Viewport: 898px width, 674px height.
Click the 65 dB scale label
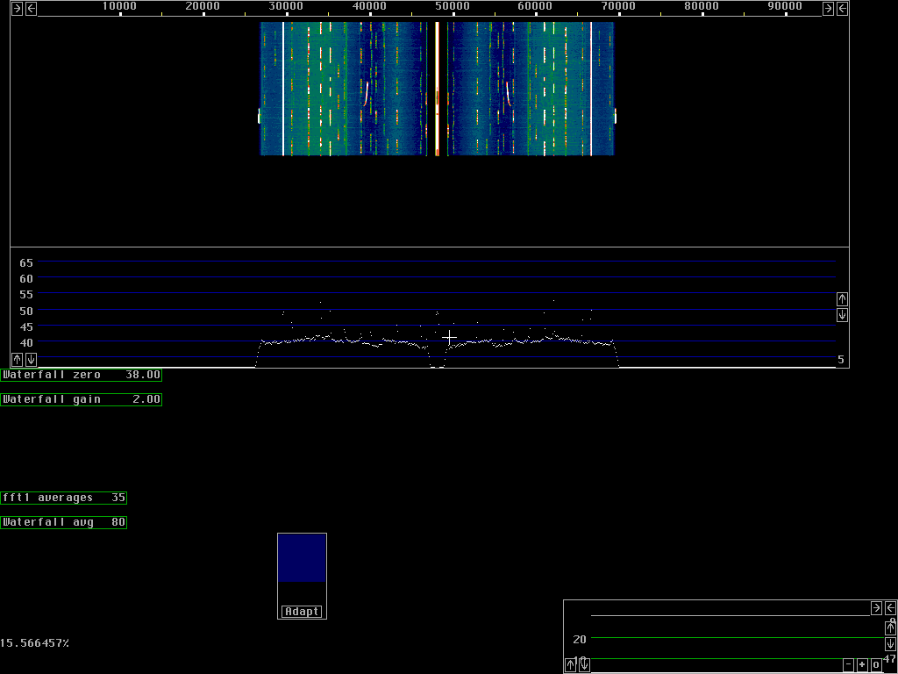tap(26, 263)
